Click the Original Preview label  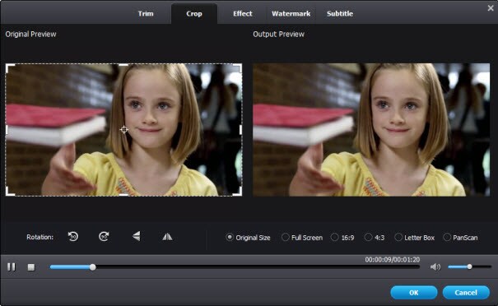(x=30, y=34)
